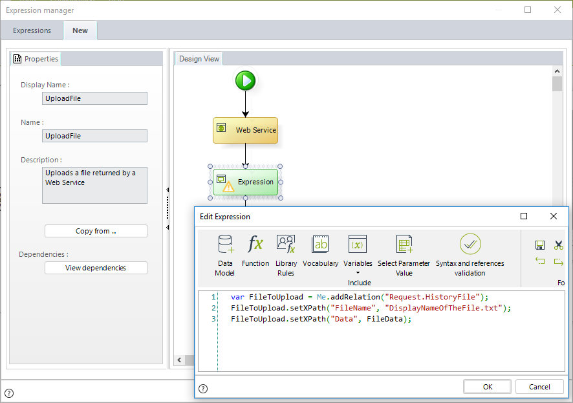The width and height of the screenshot is (573, 403).
Task: Open help in Expression manager
Action: [x=9, y=393]
